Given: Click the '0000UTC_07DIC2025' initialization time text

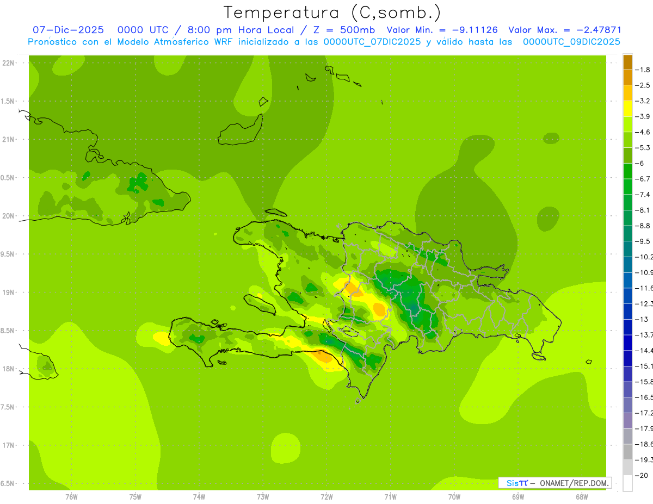Looking at the screenshot, I should tap(372, 42).
